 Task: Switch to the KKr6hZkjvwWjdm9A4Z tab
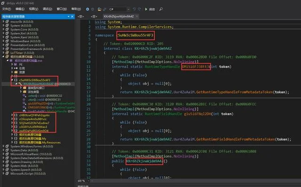[119, 16]
